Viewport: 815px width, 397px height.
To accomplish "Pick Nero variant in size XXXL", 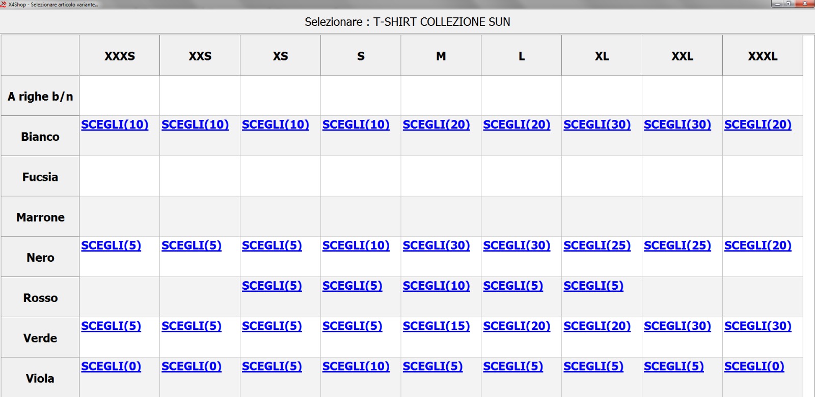I will tap(757, 246).
